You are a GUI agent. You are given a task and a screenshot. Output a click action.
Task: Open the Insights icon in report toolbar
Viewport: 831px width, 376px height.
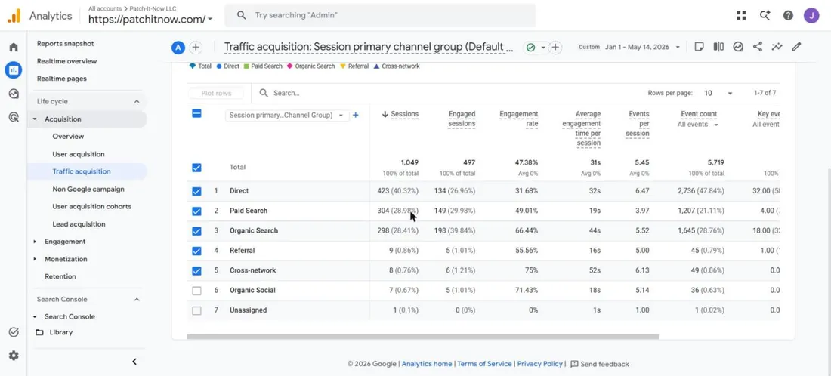[x=738, y=47]
